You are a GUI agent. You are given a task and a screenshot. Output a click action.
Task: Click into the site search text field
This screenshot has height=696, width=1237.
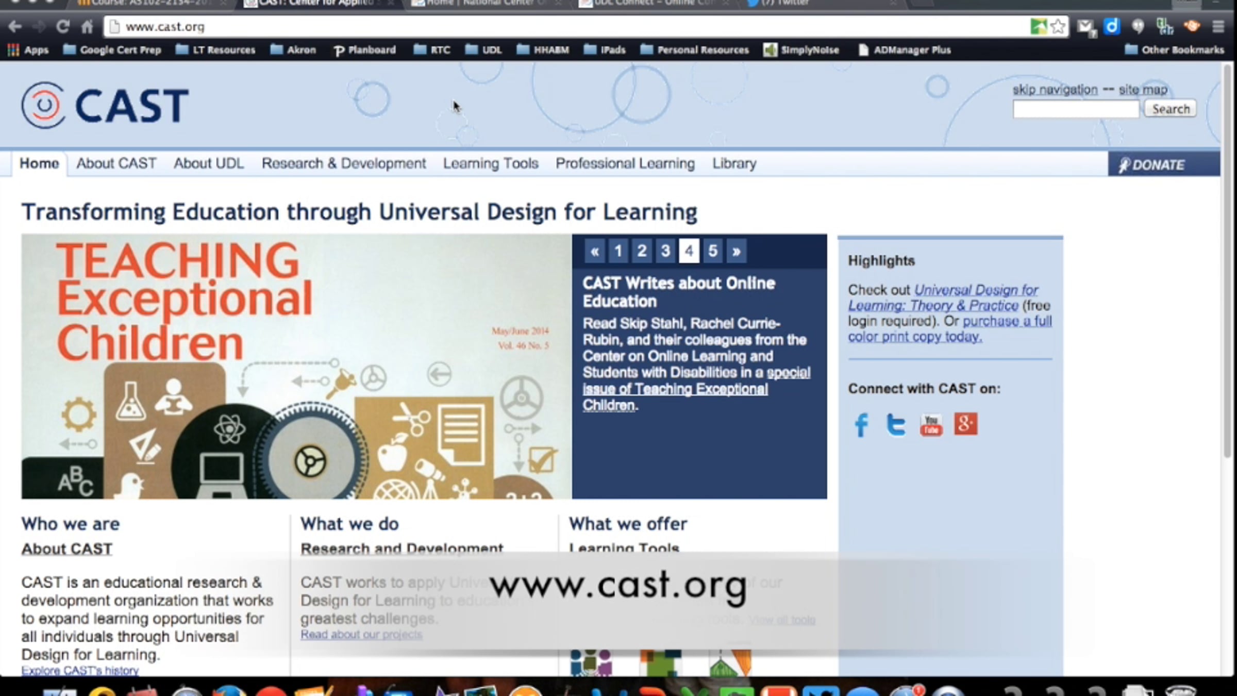1076,109
